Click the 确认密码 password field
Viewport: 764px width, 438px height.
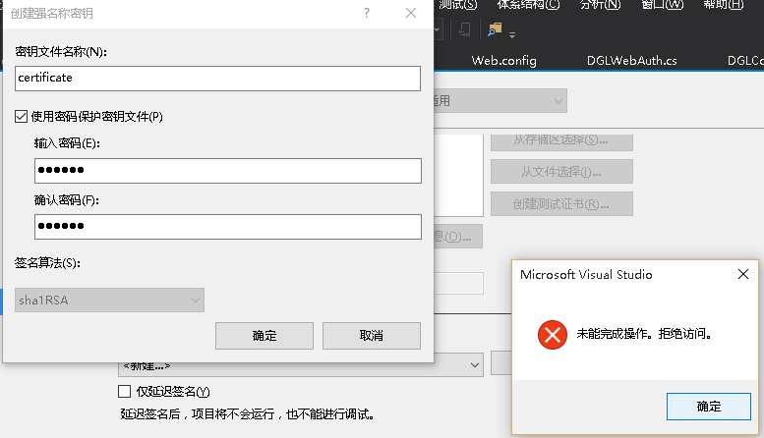pyautogui.click(x=227, y=227)
